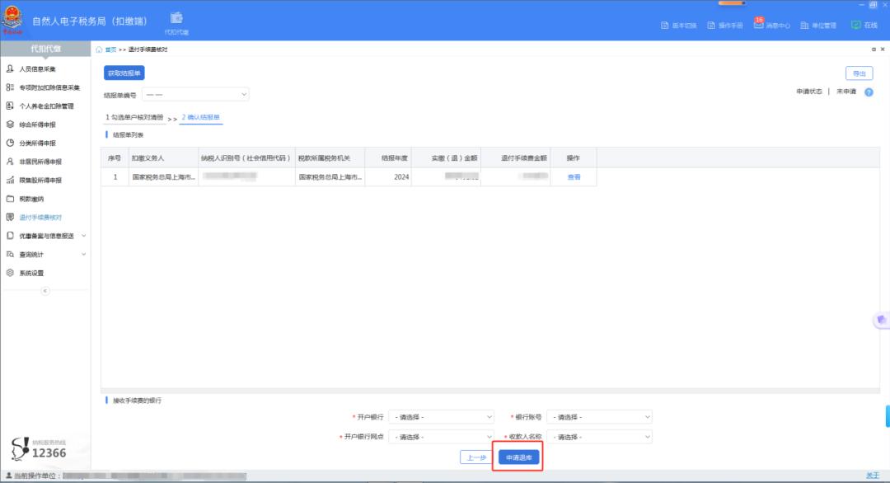
Task: Switch to step 1 勾选单户核对清册 tab
Action: point(134,118)
